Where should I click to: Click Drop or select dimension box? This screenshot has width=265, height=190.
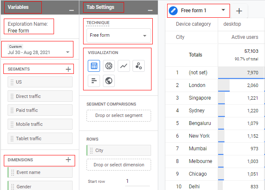click(x=119, y=165)
